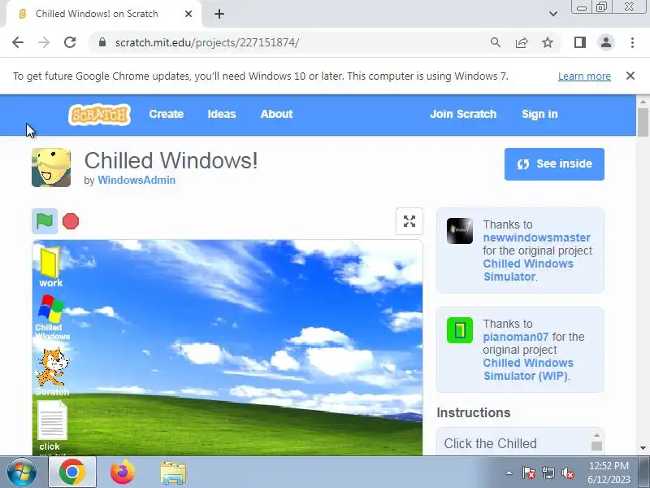Click the green flag to start project
The width and height of the screenshot is (650, 488).
(45, 221)
